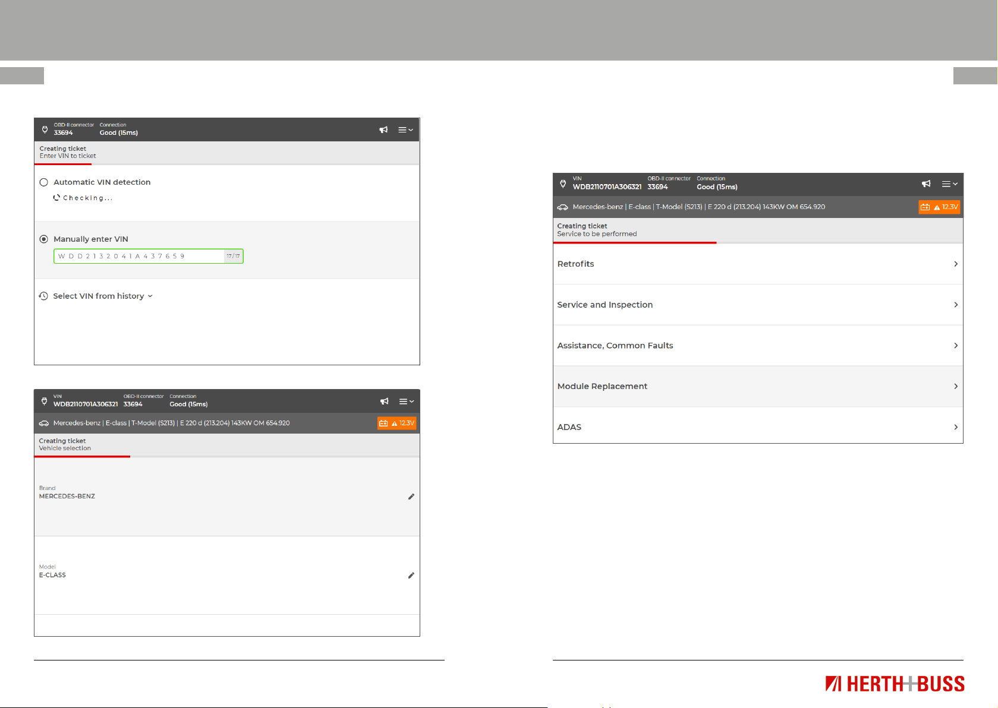
Task: Select Manually enter VIN radio button
Action: (x=43, y=239)
